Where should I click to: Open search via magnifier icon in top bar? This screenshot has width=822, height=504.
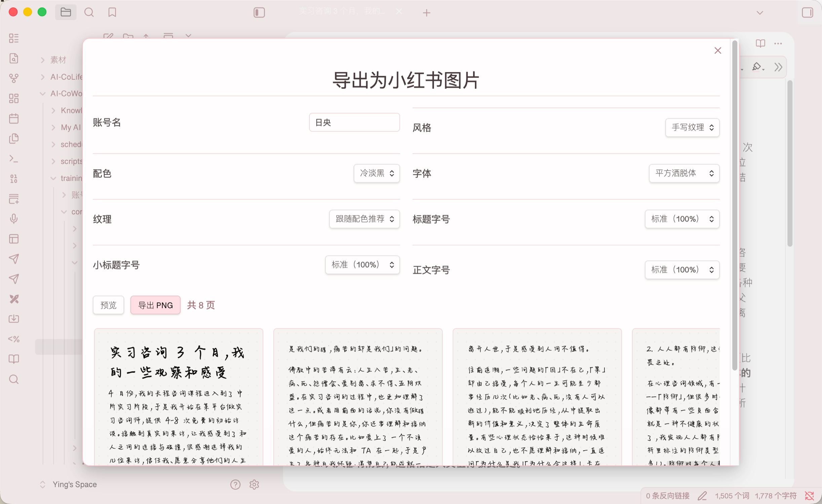[x=89, y=12]
